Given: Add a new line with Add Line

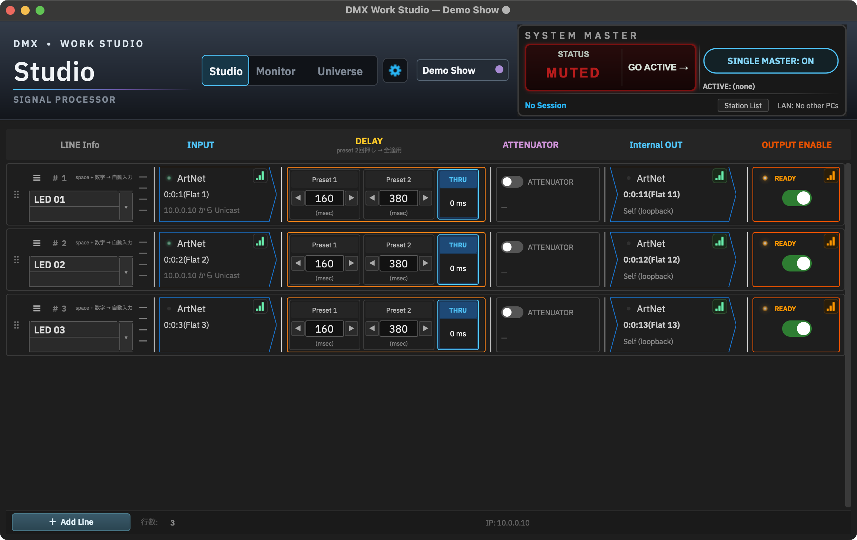Looking at the screenshot, I should (71, 522).
